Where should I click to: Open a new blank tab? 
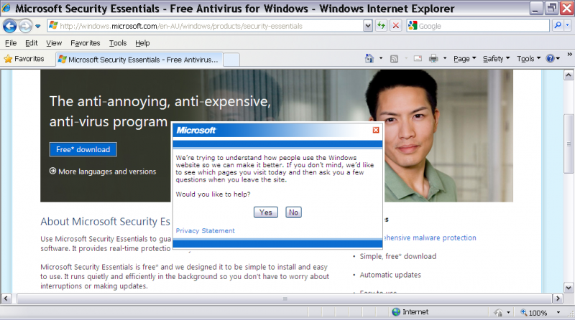coord(231,60)
